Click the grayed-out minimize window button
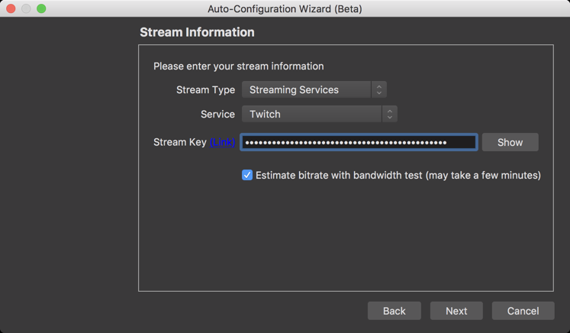The image size is (570, 333). (x=26, y=8)
